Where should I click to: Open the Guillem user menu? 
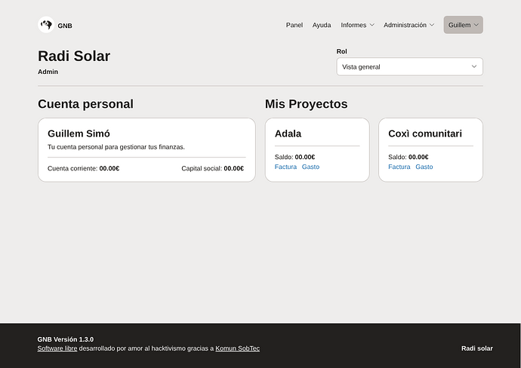pos(463,25)
